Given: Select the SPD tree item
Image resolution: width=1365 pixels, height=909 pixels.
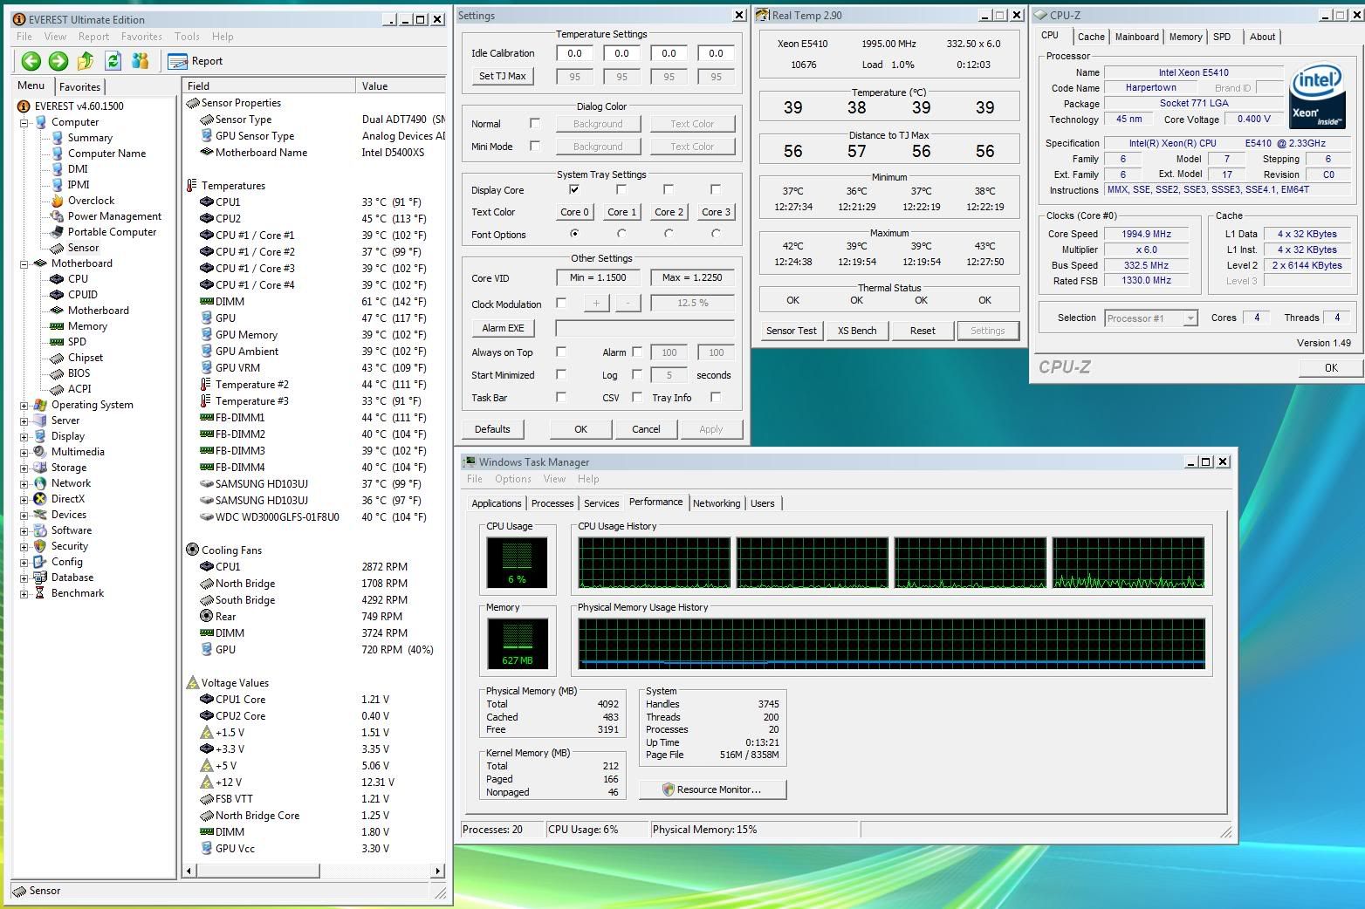Looking at the screenshot, I should click(x=77, y=342).
